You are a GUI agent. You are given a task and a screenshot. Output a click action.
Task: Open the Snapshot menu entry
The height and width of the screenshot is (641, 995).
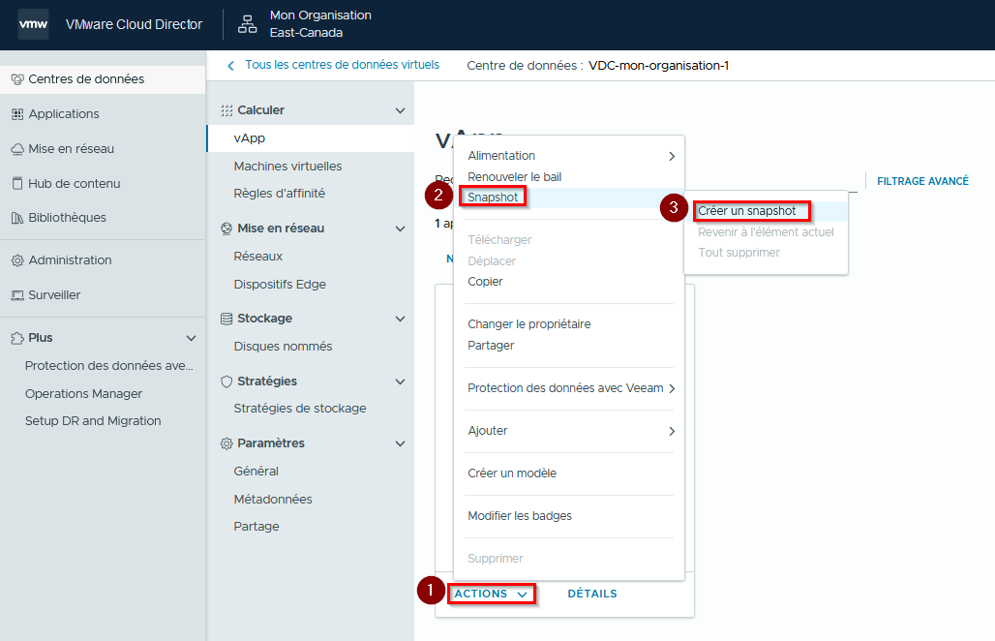pyautogui.click(x=493, y=198)
